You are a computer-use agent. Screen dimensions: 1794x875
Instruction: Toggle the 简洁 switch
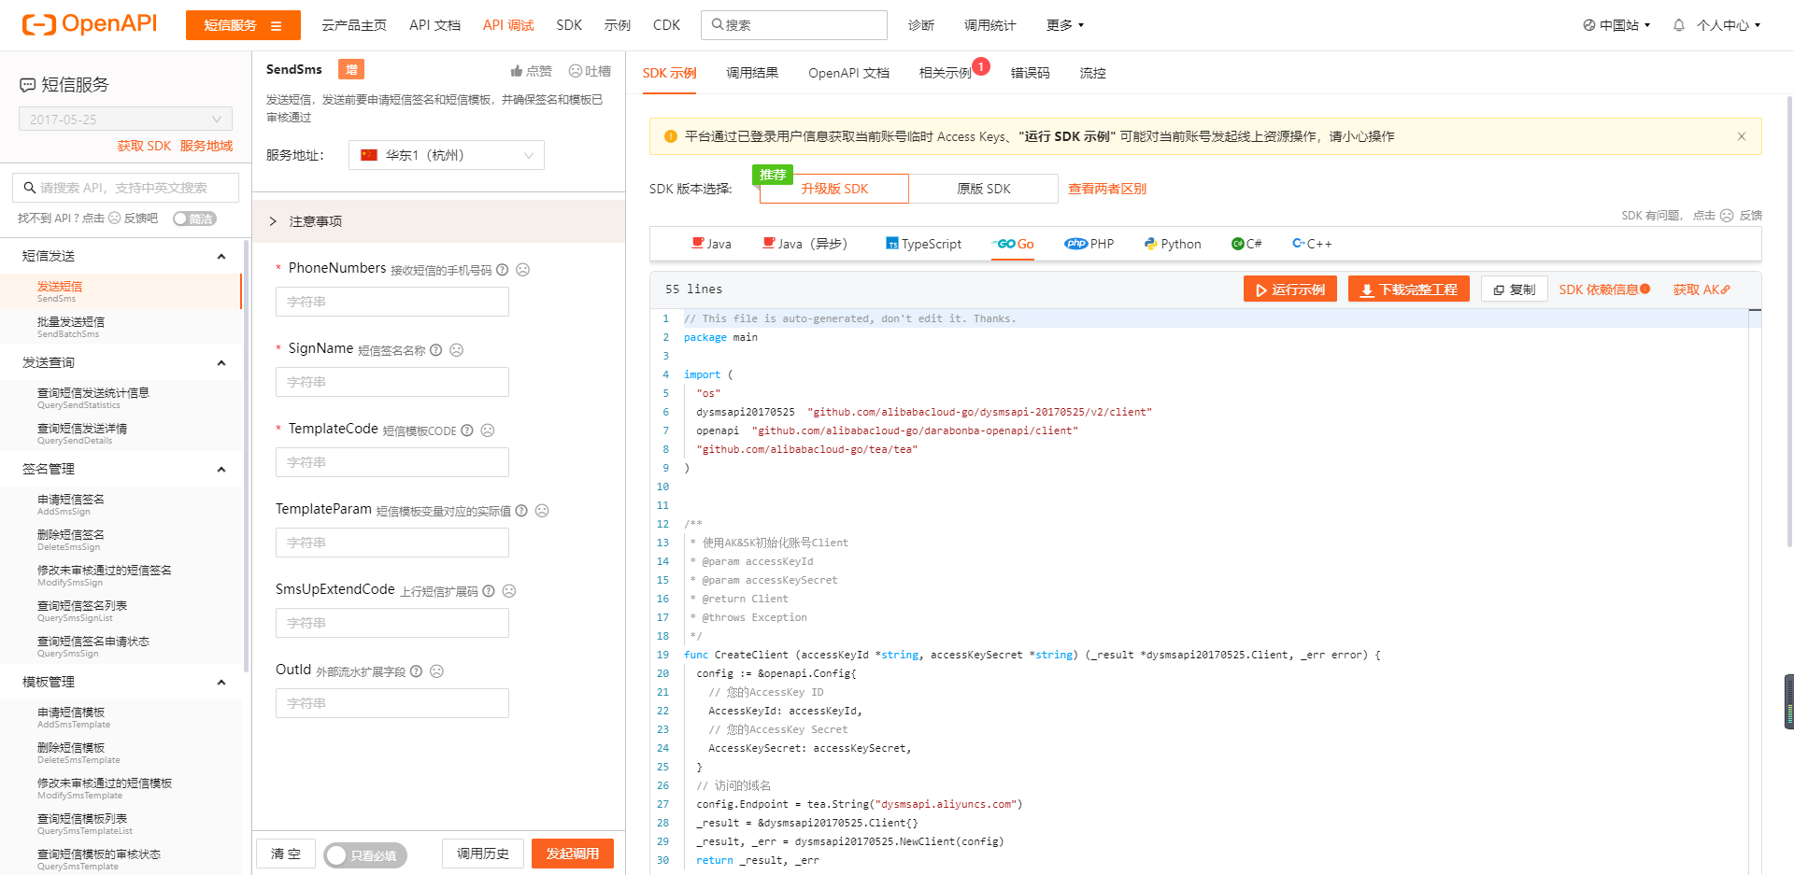(x=194, y=219)
